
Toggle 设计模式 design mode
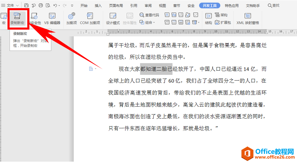click(x=113, y=18)
